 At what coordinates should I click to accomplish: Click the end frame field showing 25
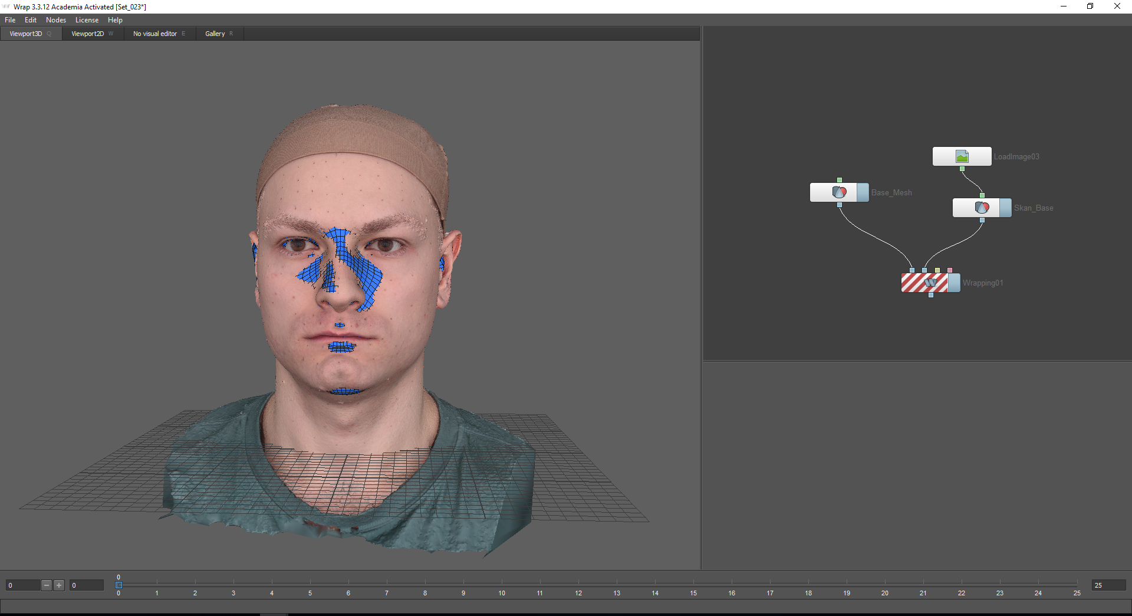[x=1109, y=585]
